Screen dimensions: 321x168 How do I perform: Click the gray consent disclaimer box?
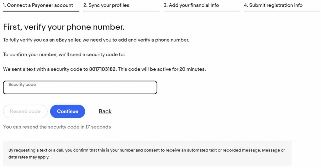tap(147, 153)
